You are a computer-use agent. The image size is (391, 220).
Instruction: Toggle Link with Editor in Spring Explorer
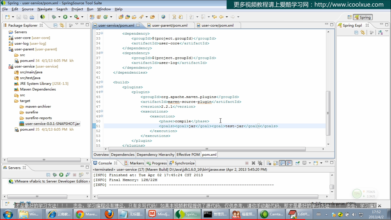click(x=363, y=32)
